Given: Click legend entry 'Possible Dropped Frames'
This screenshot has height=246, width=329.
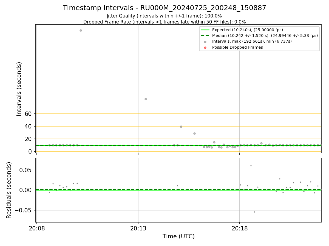Looking at the screenshot, I should [x=237, y=47].
